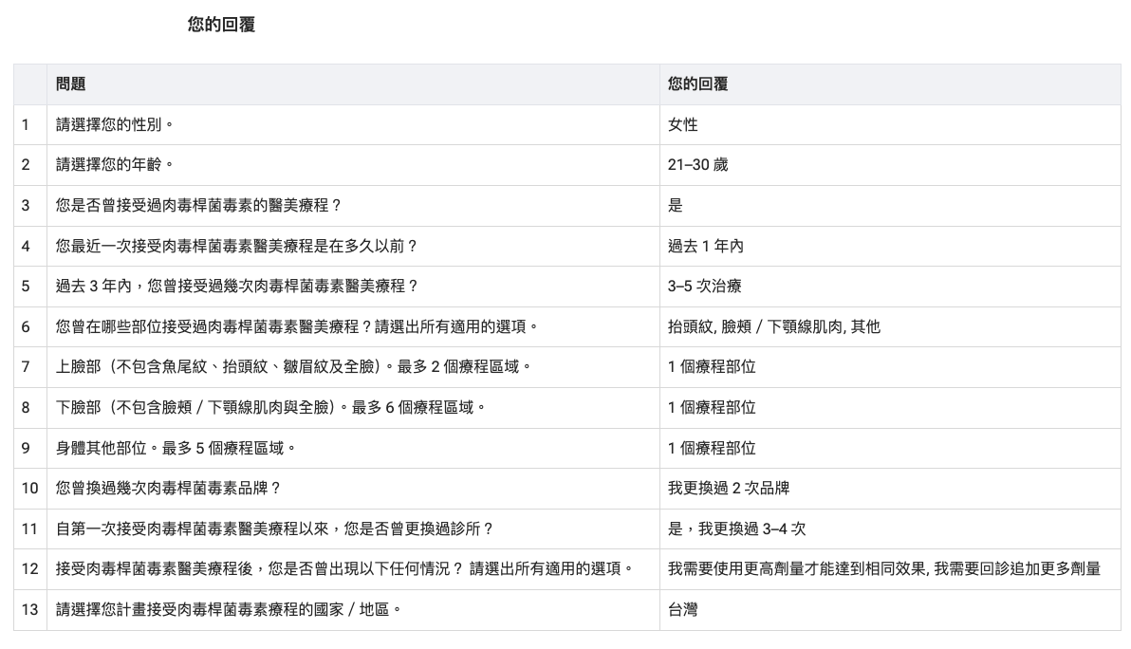Click the heading 您的回覆 above the table
Viewport: 1131px width, 649px height.
[221, 25]
